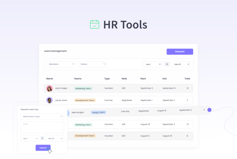Click the small icon between the top filter dates
This screenshot has width=237, height=159.
[167, 64]
